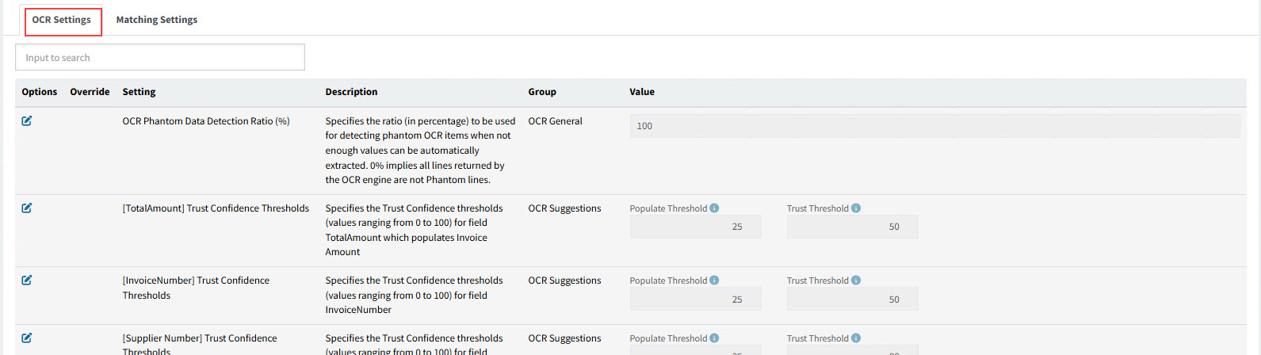Show info for Supplier Number Trust Threshold
Viewport: 1261px width, 355px height.
tap(856, 338)
